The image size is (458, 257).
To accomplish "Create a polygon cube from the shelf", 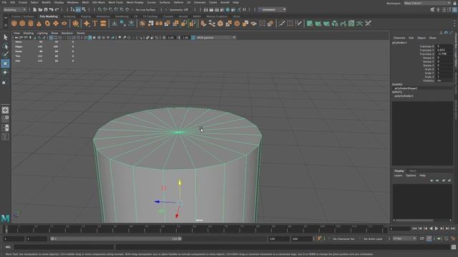I will 22,24.
